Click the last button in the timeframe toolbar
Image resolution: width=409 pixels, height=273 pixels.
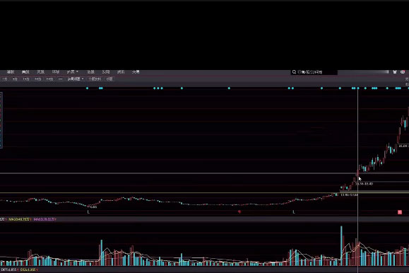click(109, 79)
